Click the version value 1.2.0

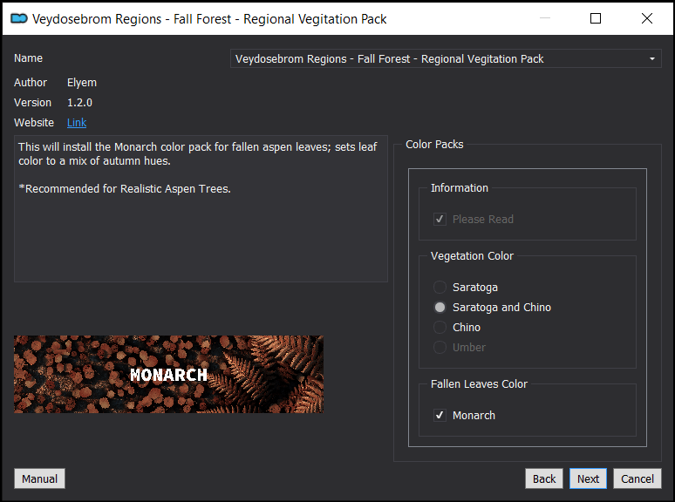79,102
